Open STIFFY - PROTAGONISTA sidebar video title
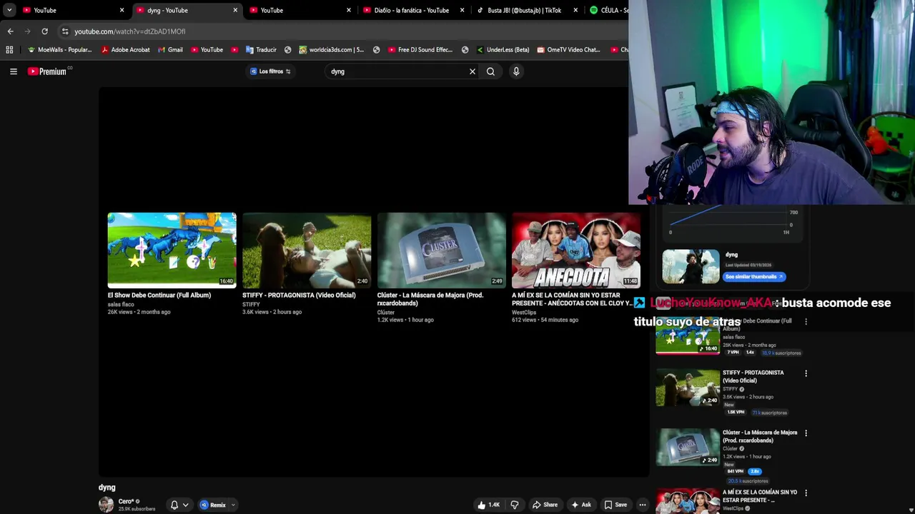Viewport: 915px width, 514px height. point(753,376)
